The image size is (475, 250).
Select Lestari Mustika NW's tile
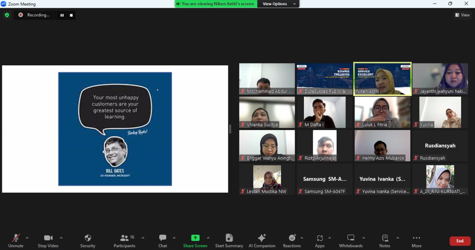pyautogui.click(x=267, y=179)
